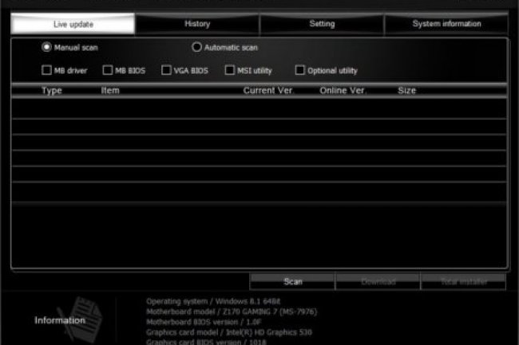Select the Live update tab
519x345 pixels.
coord(73,24)
